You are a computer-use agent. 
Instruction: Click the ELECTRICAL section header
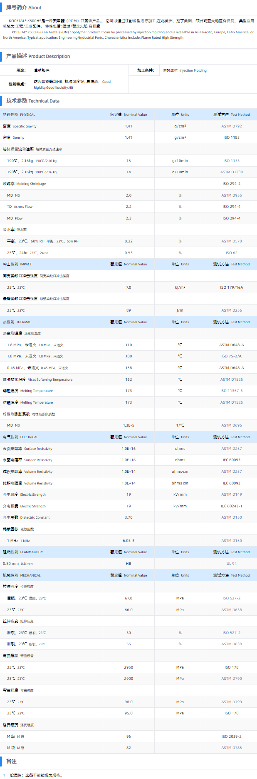coord(20,437)
